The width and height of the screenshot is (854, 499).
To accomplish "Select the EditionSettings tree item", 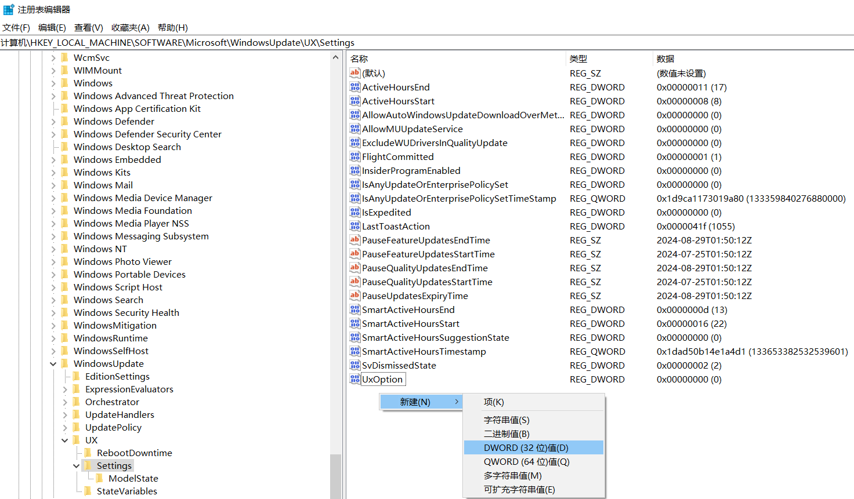I will pos(117,376).
